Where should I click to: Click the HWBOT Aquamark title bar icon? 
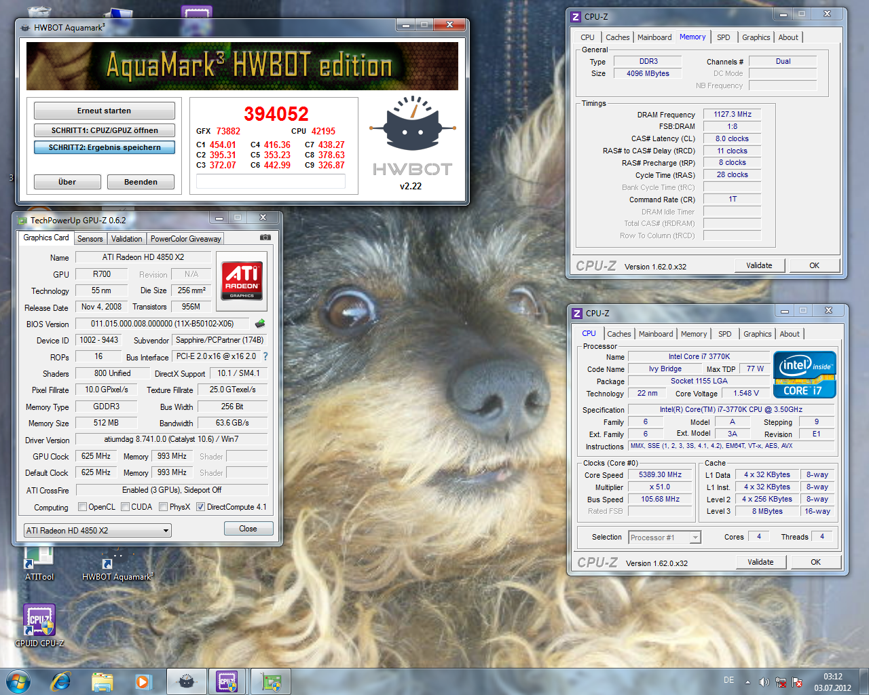[x=25, y=28]
